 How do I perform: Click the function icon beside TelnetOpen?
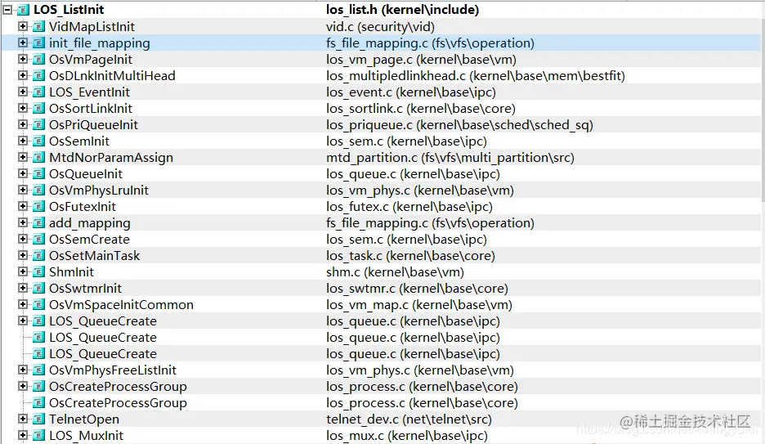(38, 419)
